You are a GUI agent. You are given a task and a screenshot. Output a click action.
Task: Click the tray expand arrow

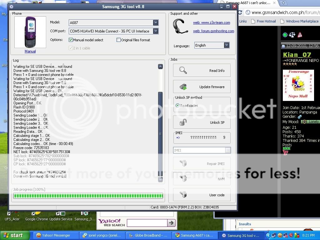268,236
